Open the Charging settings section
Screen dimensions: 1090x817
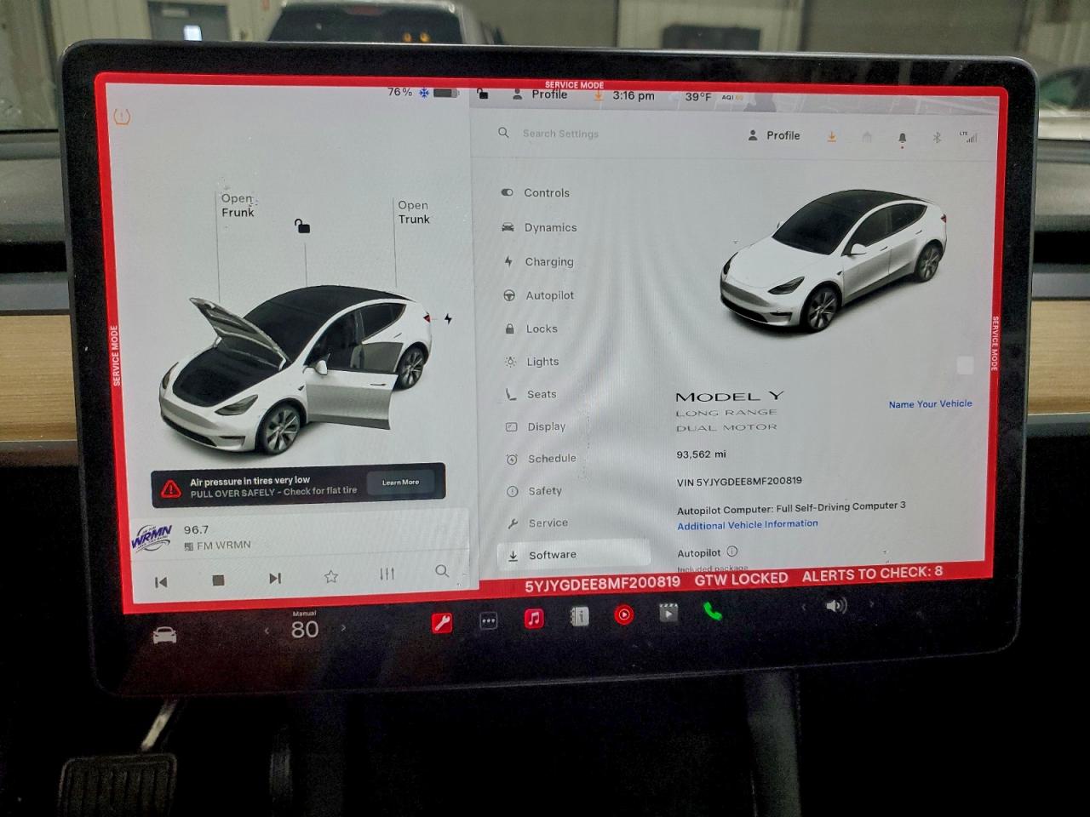tap(548, 261)
